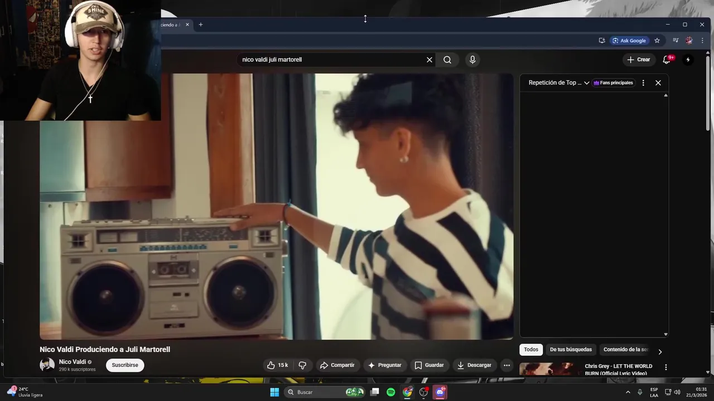The width and height of the screenshot is (714, 401).
Task: Open the weather widget showing 24°C
Action: coord(26,392)
